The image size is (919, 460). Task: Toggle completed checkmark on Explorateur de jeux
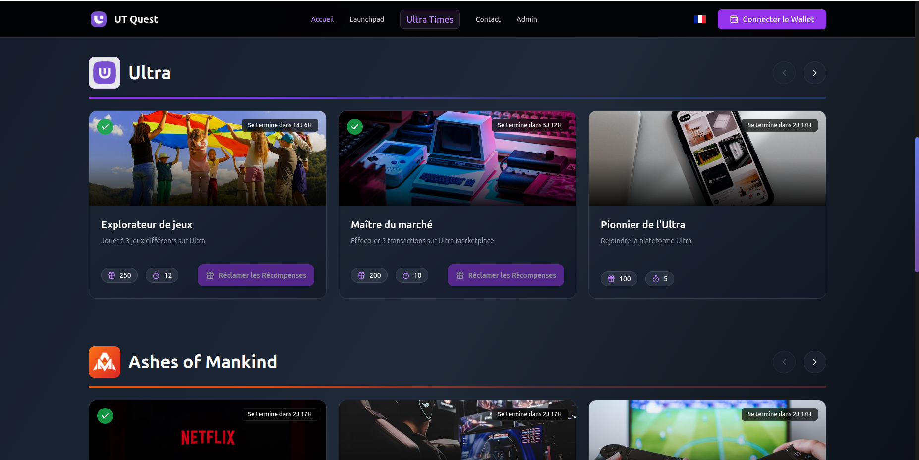point(105,127)
